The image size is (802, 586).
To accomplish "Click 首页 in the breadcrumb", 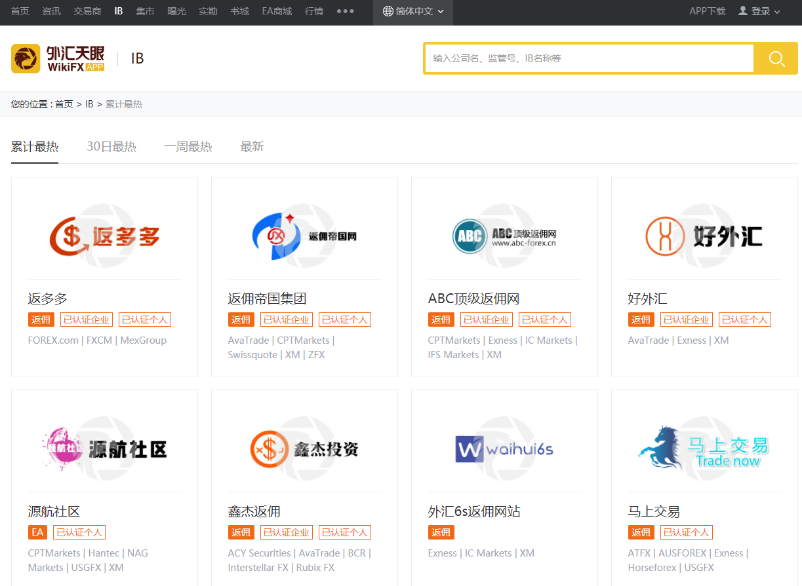I will (x=64, y=104).
